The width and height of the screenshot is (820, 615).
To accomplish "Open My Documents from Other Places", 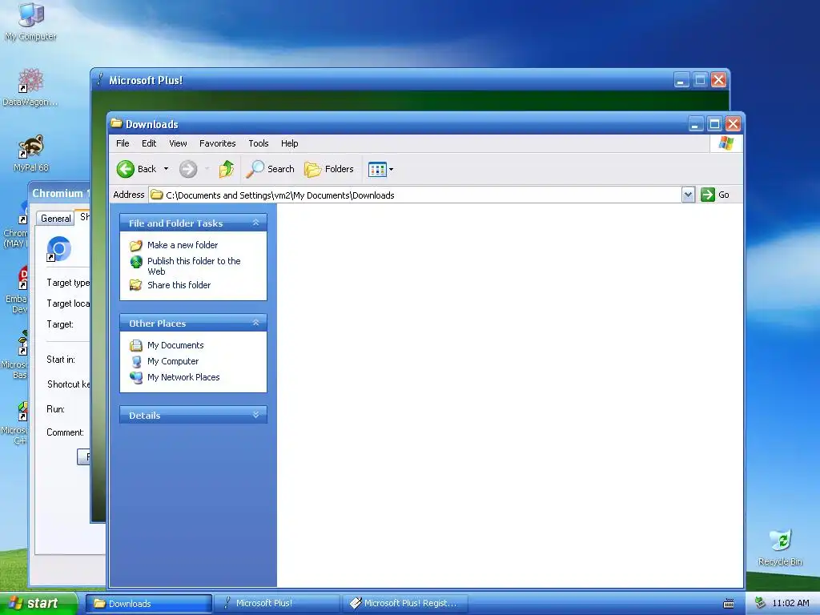I will point(175,345).
